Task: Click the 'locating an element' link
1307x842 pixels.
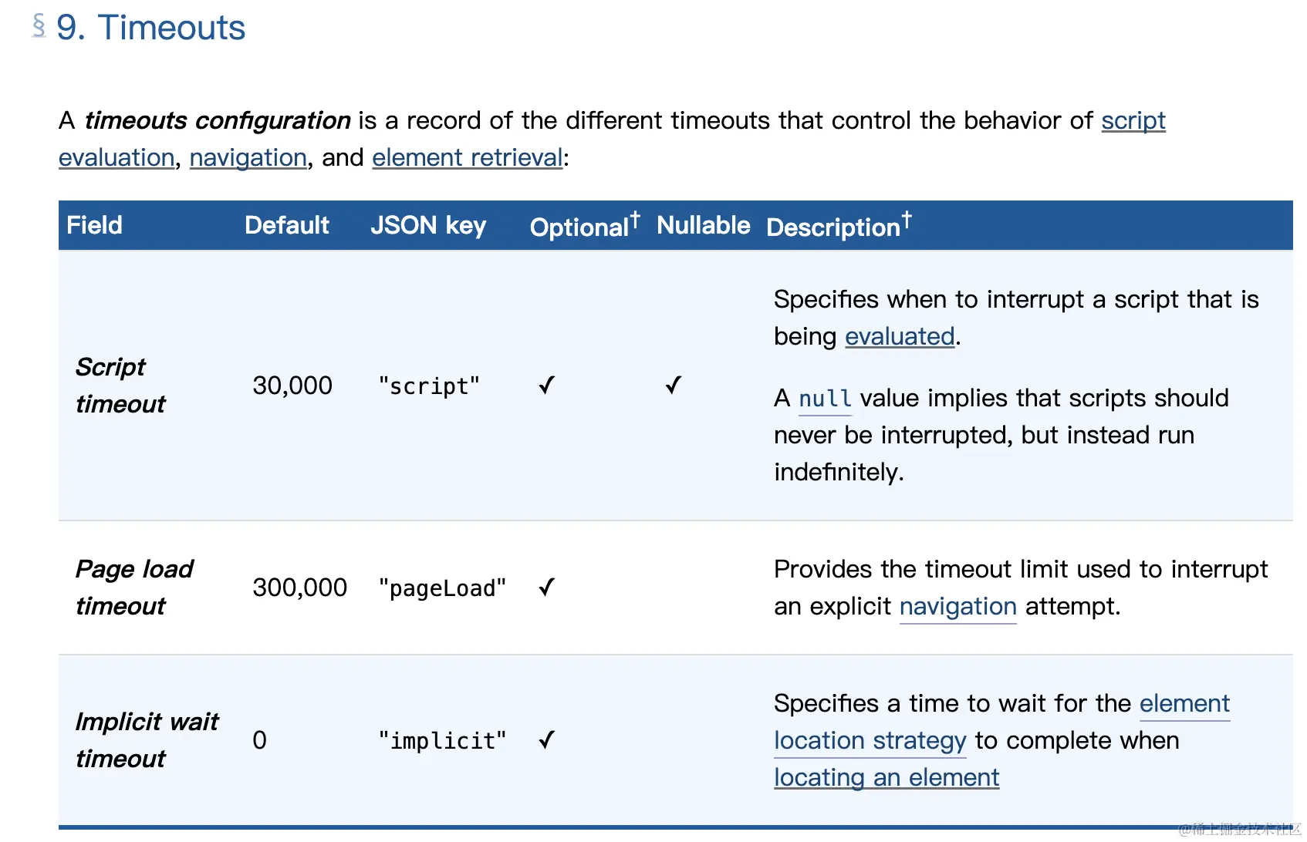Action: 887,778
